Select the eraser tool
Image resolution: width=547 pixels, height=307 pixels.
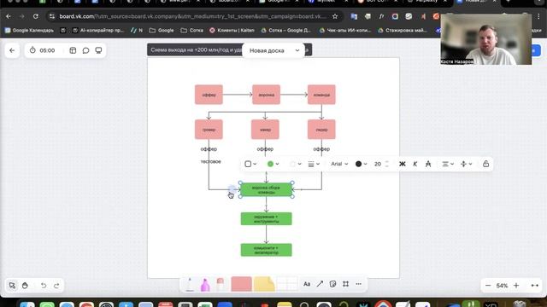[221, 284]
